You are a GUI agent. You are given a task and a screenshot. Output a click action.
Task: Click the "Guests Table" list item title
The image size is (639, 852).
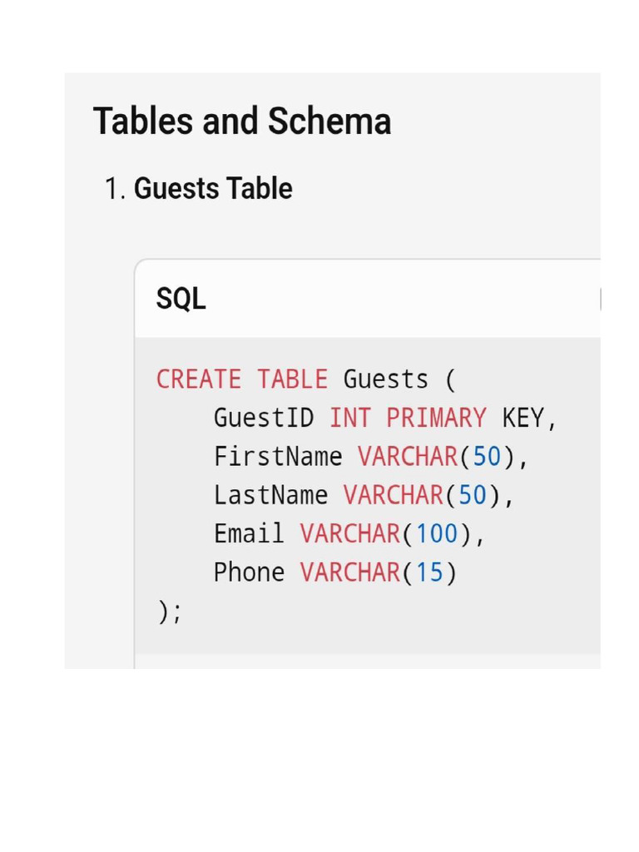click(x=213, y=189)
